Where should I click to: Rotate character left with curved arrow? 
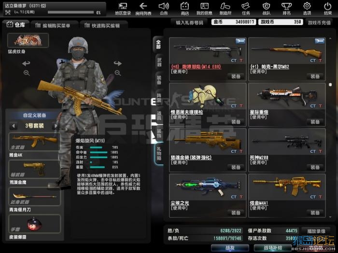point(26,63)
